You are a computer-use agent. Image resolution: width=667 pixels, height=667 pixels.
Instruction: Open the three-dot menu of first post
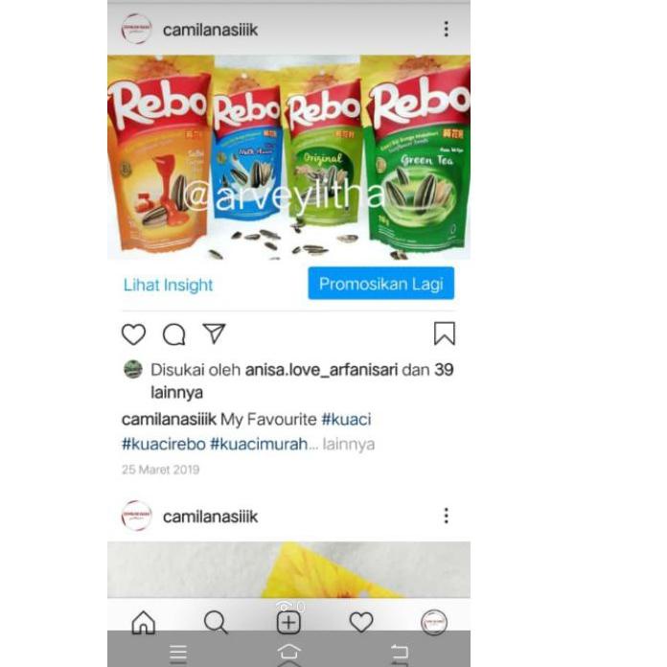[446, 29]
